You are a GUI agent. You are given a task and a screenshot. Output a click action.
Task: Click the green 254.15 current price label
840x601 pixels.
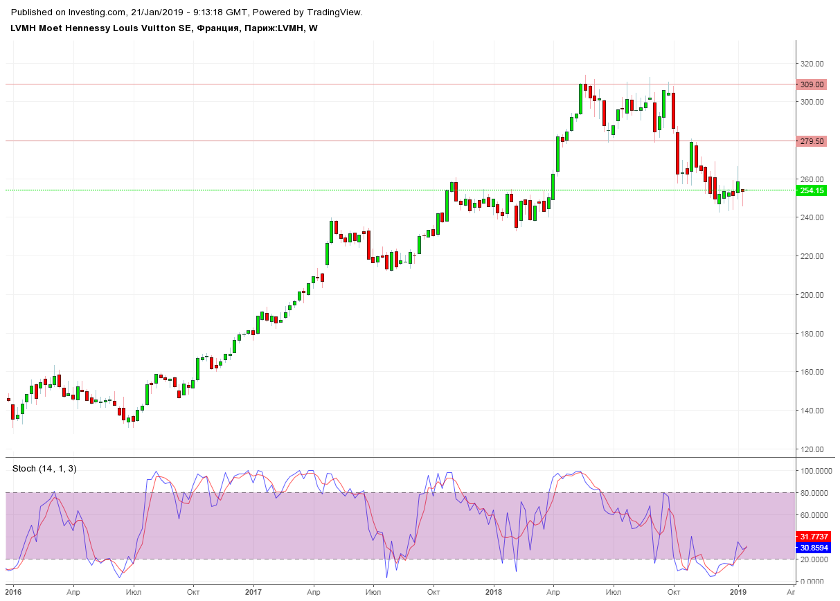point(812,190)
